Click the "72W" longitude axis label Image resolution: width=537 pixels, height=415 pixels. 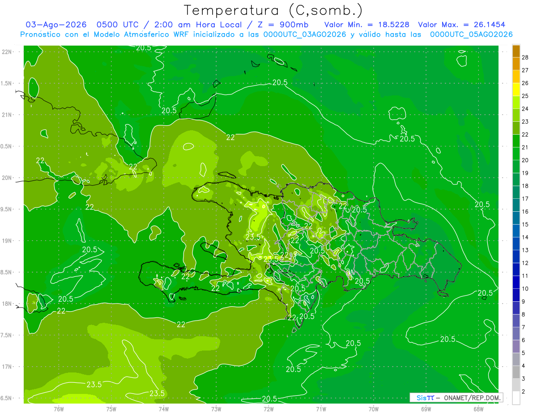tap(268, 409)
